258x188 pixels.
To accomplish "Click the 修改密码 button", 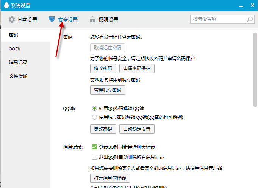I will pyautogui.click(x=103, y=68).
